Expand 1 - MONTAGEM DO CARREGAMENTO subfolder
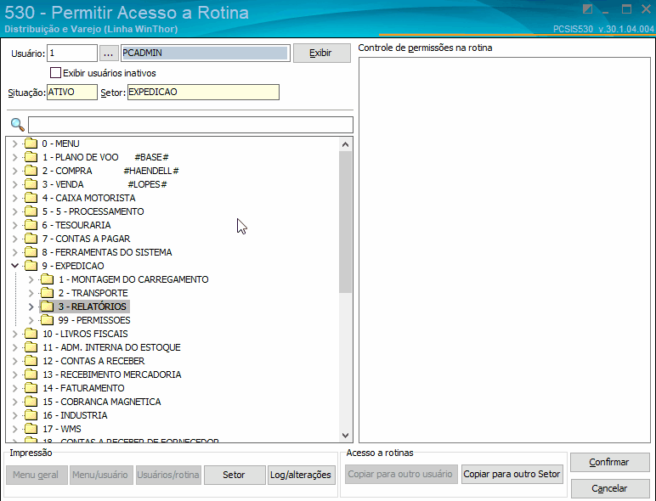This screenshot has height=501, width=656. pyautogui.click(x=31, y=279)
